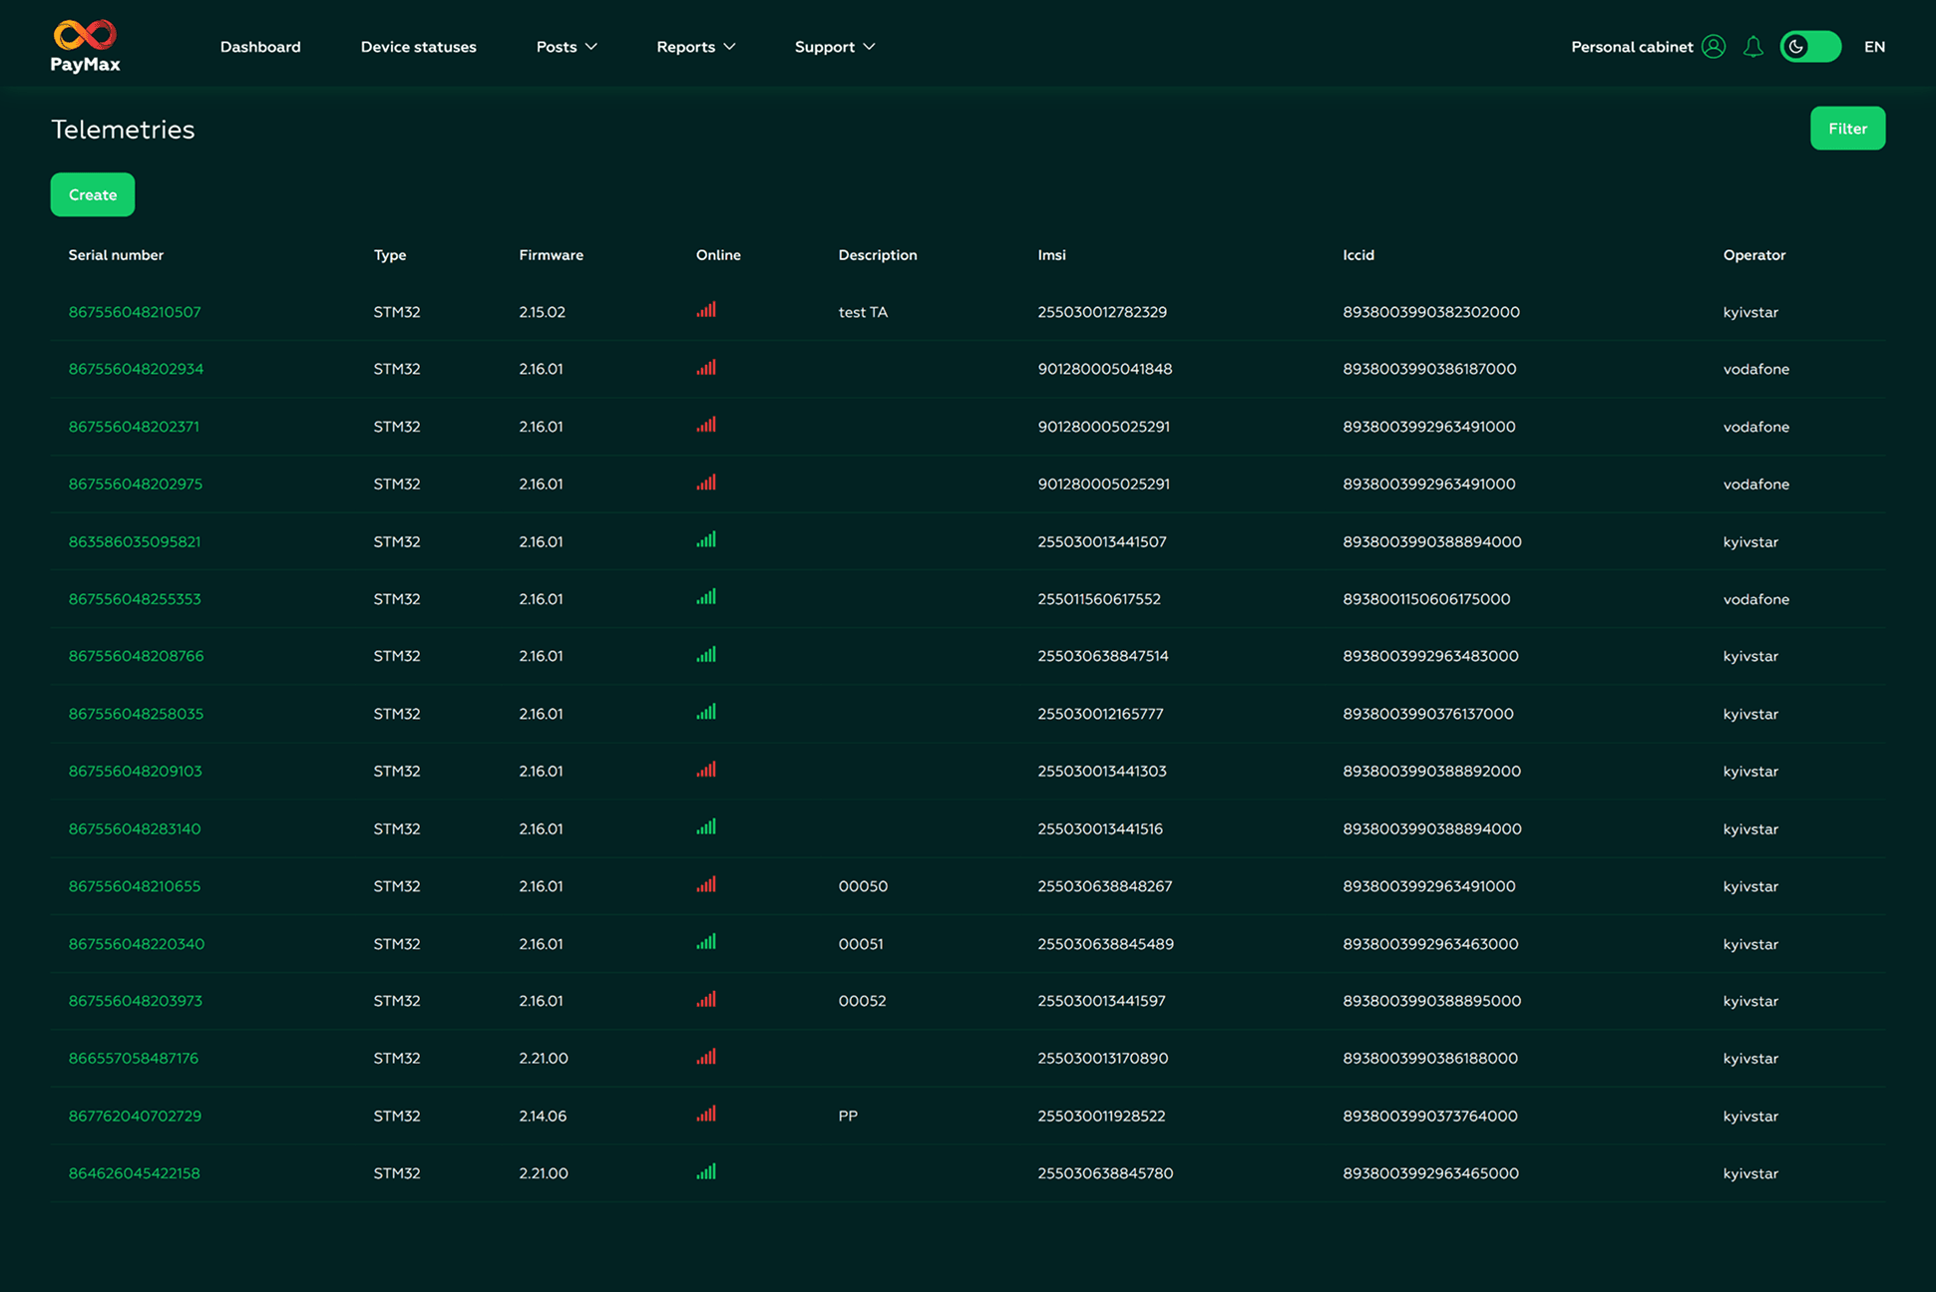Select description cell '00050'

click(863, 886)
